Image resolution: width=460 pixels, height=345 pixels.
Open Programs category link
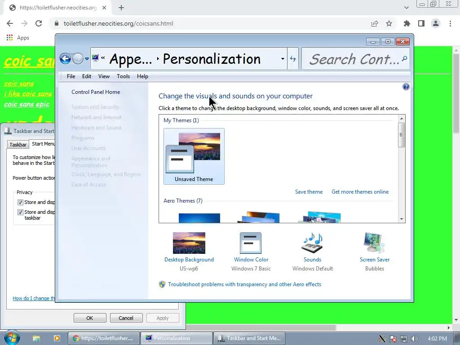[83, 137]
